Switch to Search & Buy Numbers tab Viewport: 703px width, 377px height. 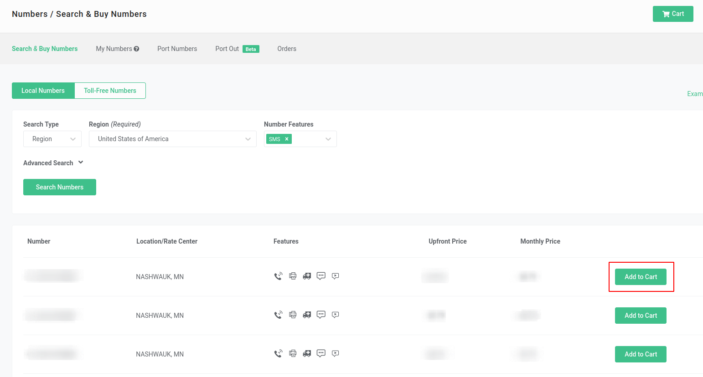coord(45,49)
